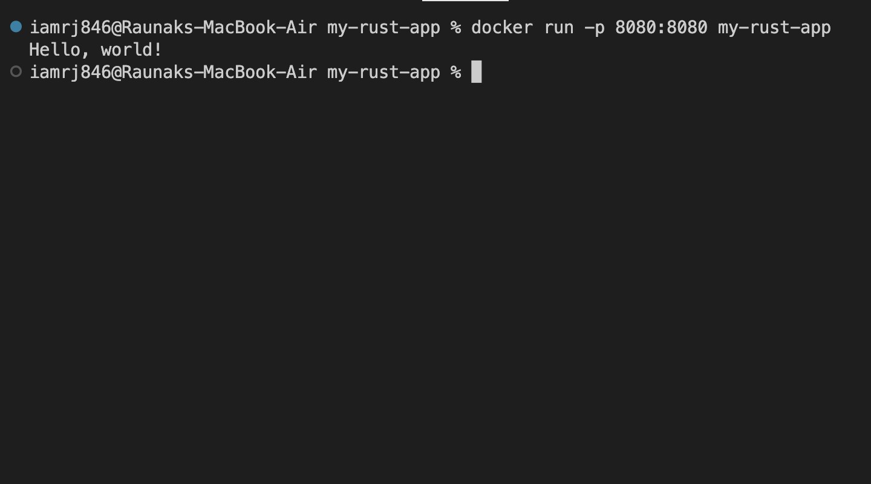The height and width of the screenshot is (484, 871).
Task: Click the "run" subcommand text
Action: click(x=559, y=28)
